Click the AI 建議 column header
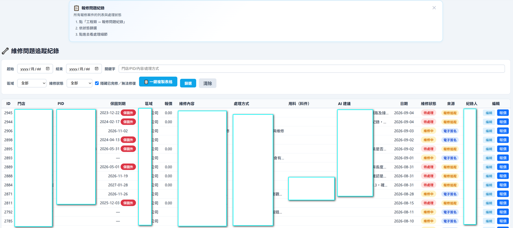 [344, 104]
